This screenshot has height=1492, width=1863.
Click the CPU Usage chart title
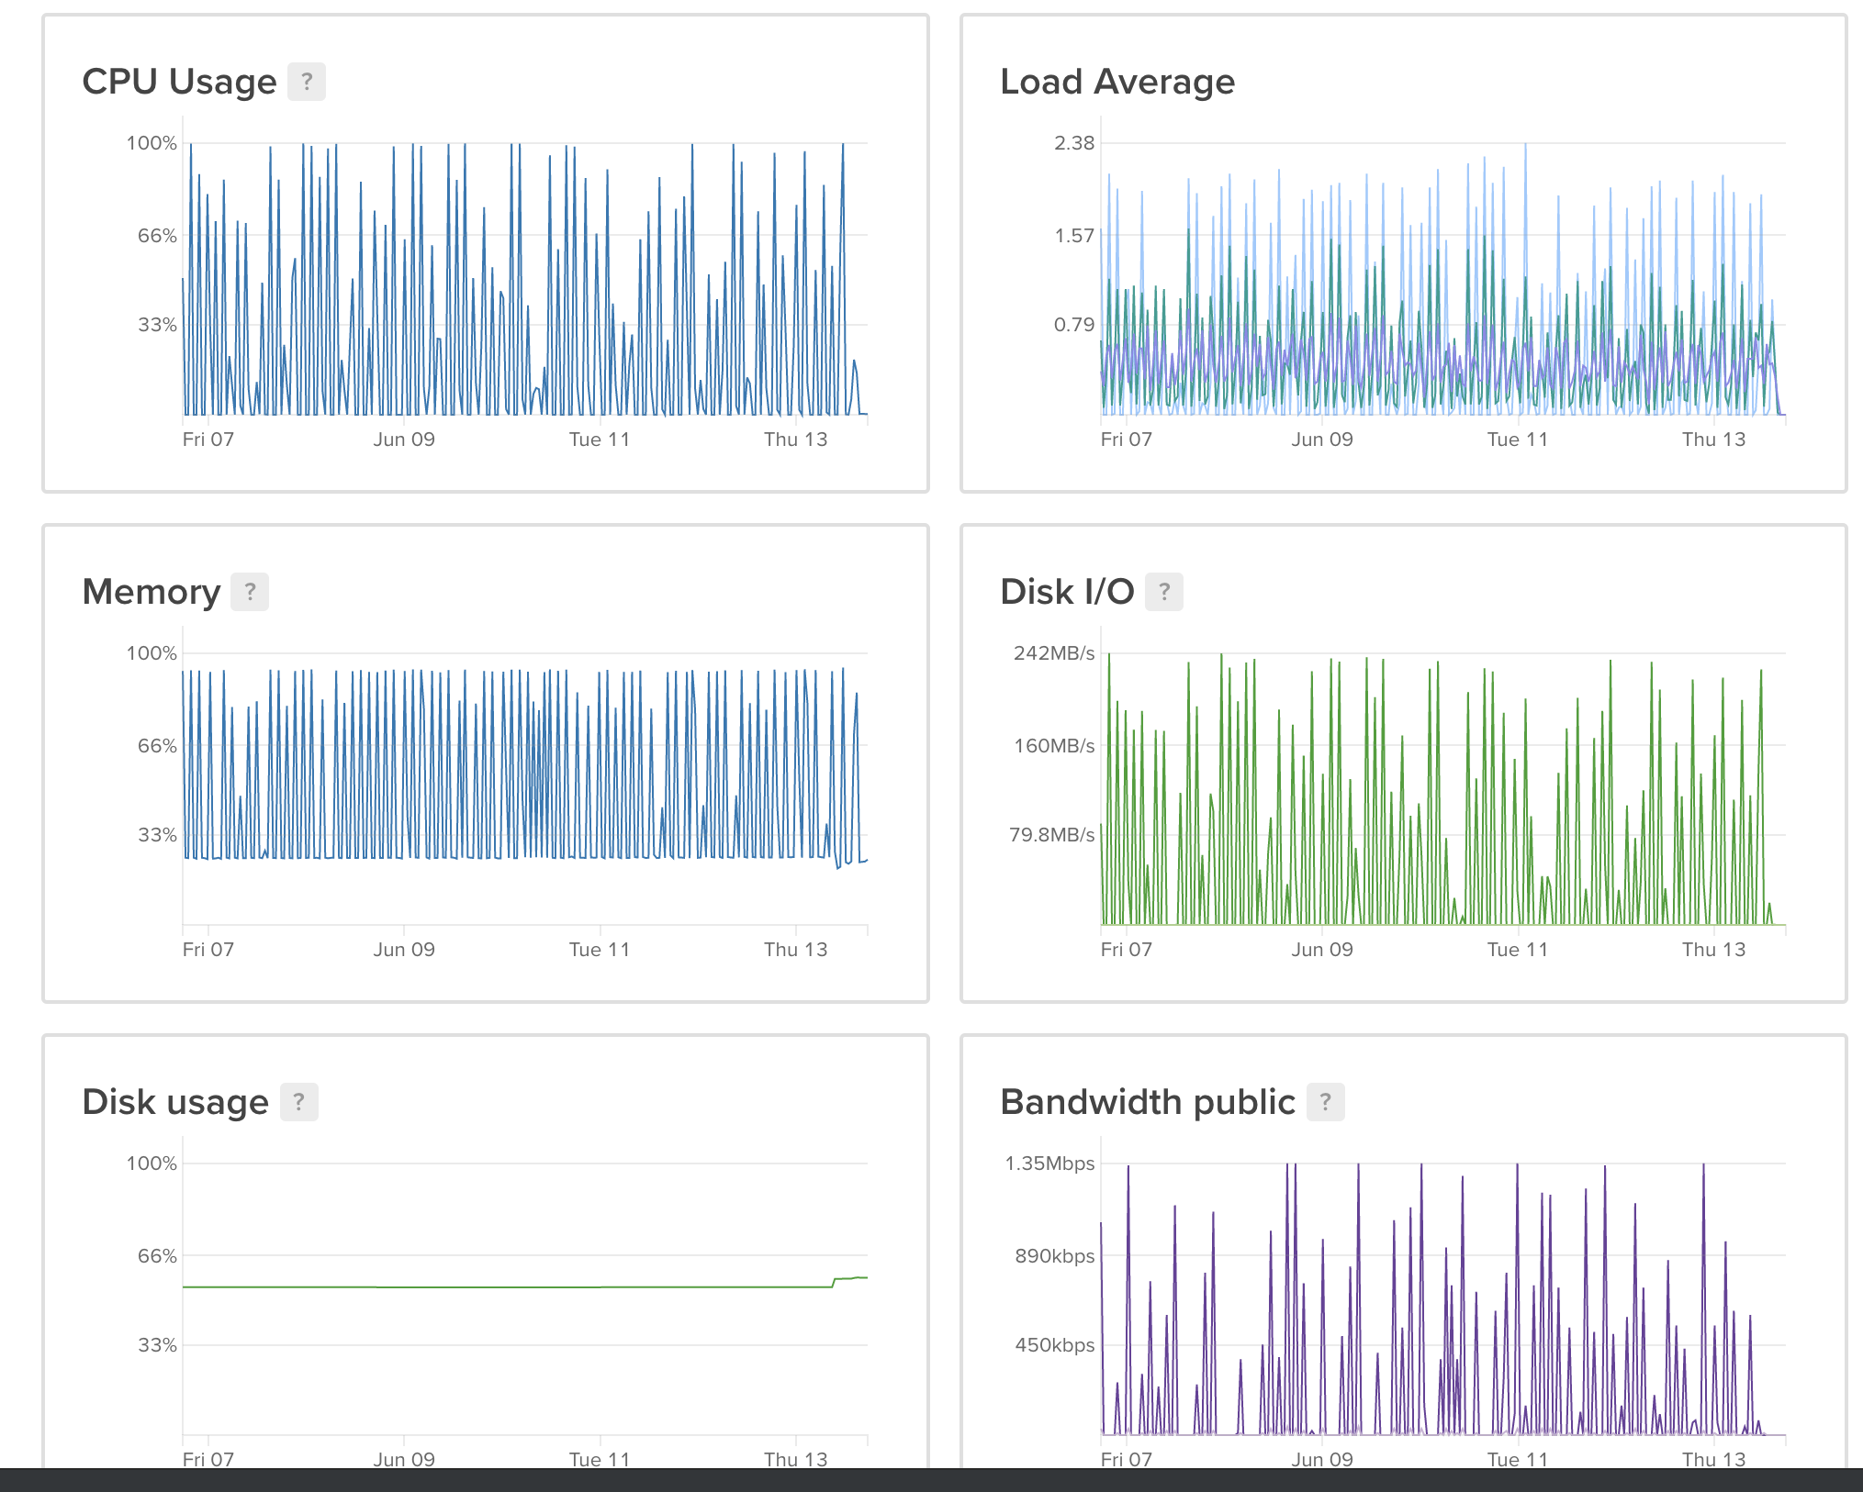[179, 82]
